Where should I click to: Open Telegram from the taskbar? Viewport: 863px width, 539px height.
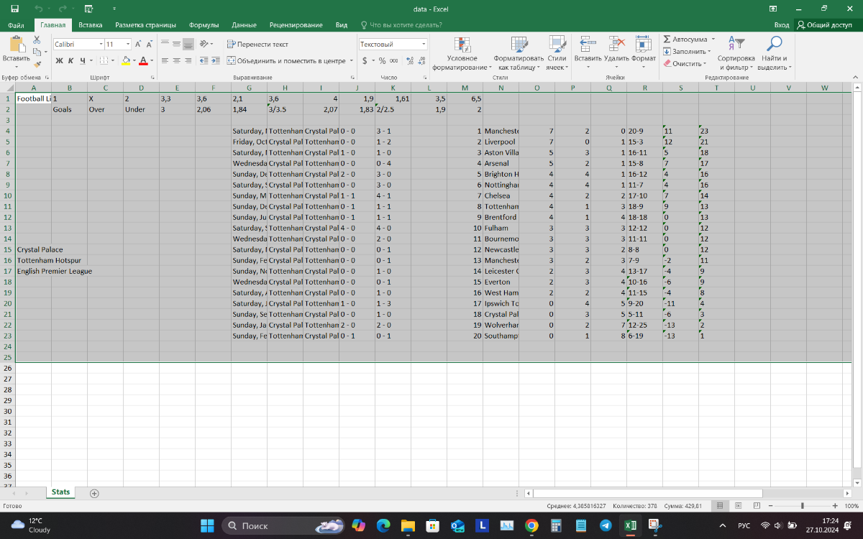point(606,525)
